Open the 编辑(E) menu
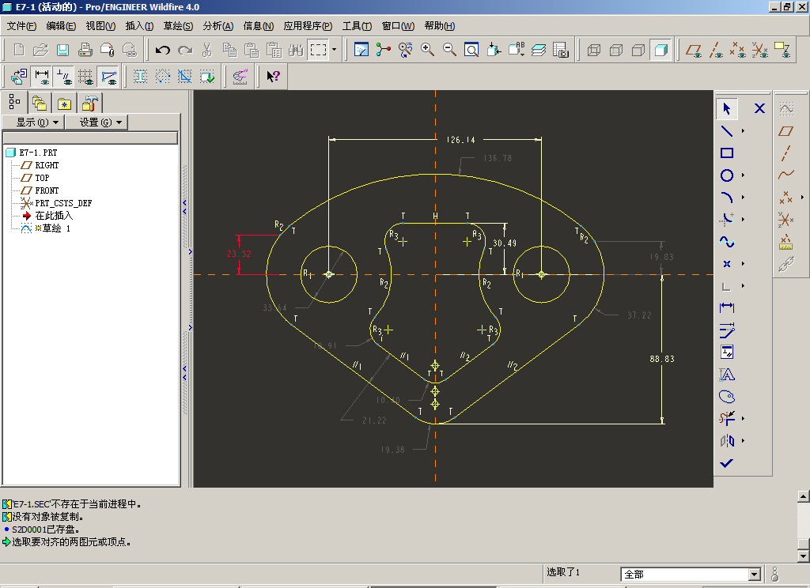Image resolution: width=810 pixels, height=588 pixels. (61, 26)
